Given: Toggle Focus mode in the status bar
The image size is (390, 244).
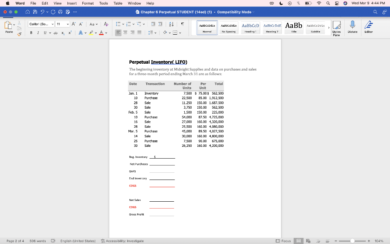Looking at the screenshot, I should [x=283, y=241].
